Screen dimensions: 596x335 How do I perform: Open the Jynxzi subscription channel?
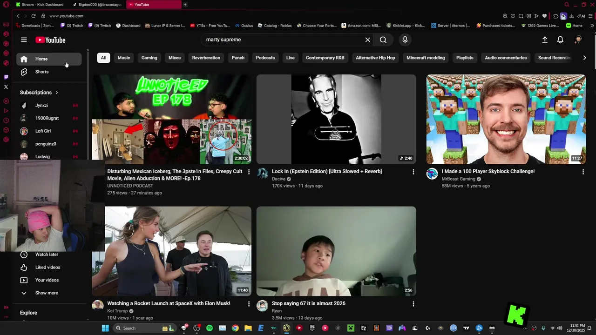49,106
